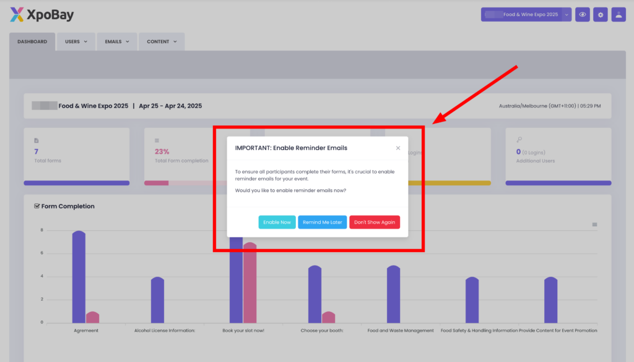The width and height of the screenshot is (634, 362).
Task: Open the eye preview icon
Action: [582, 15]
